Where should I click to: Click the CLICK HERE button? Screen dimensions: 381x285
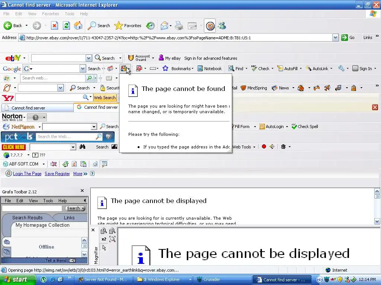(14, 147)
